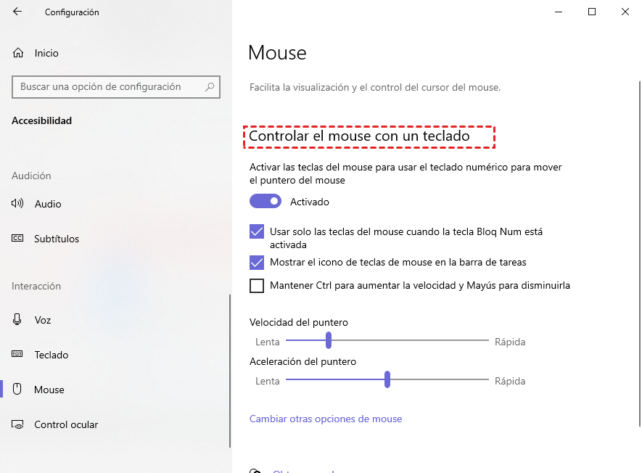The height and width of the screenshot is (473, 642).
Task: Focus the Buscar una opción de configuración field
Action: coord(116,87)
